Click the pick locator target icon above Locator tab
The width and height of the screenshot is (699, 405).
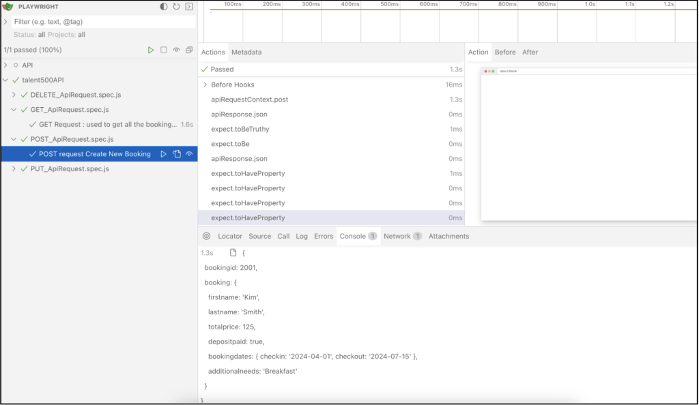pyautogui.click(x=206, y=236)
